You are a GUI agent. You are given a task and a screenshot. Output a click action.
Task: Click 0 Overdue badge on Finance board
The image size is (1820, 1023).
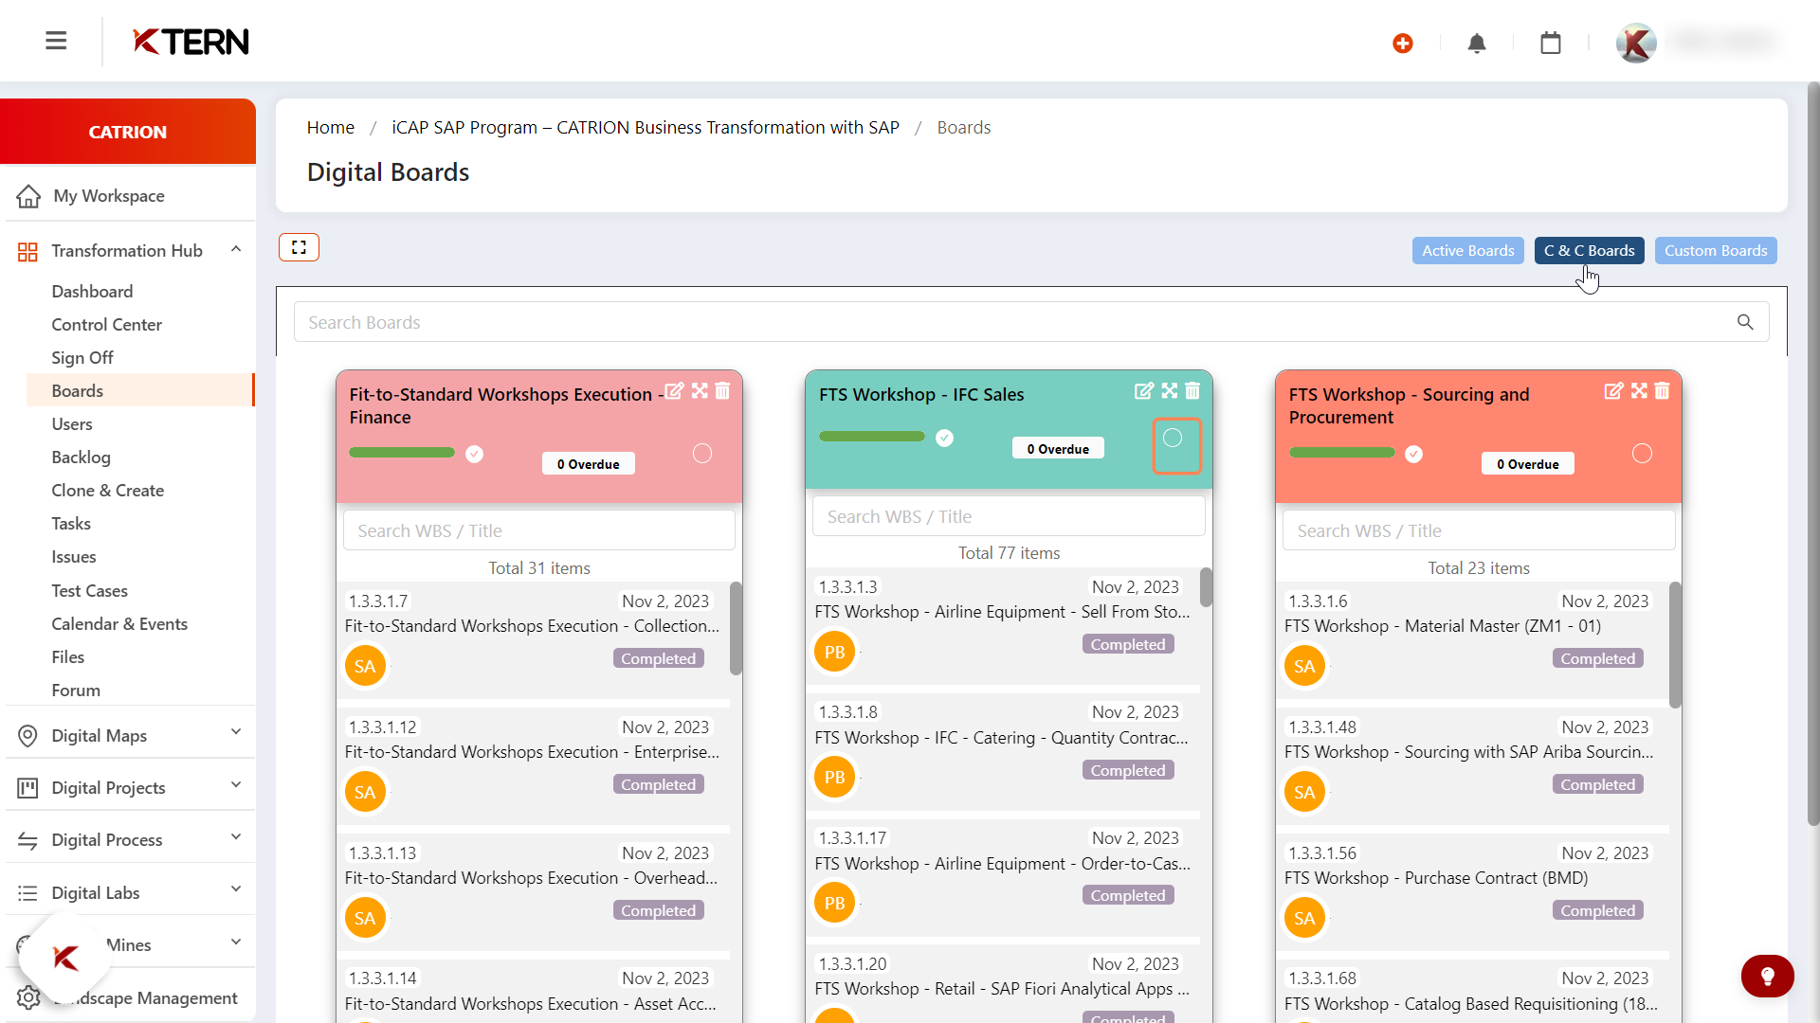click(589, 464)
